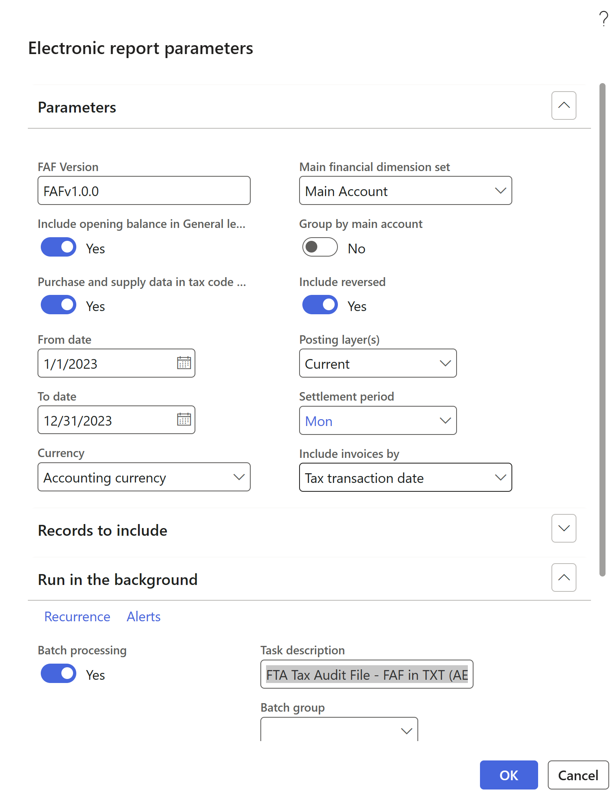Click the Run in the background heading
The height and width of the screenshot is (802, 614).
(x=117, y=580)
